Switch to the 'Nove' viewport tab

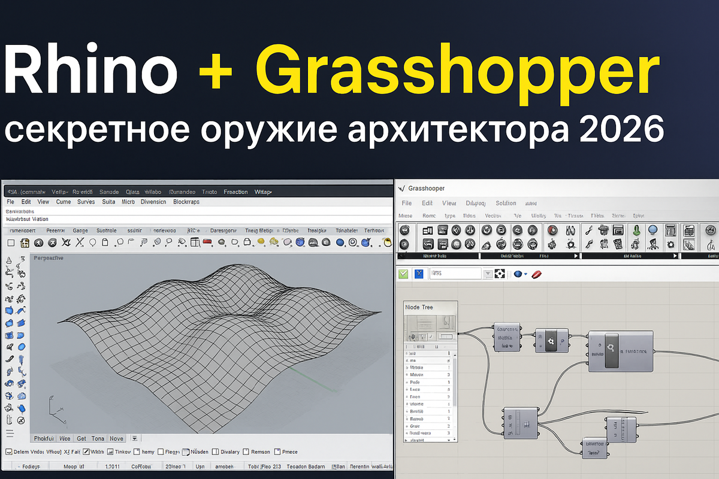pos(117,438)
